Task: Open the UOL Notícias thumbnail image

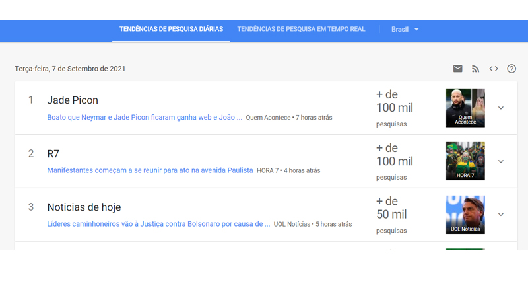Action: tap(465, 215)
